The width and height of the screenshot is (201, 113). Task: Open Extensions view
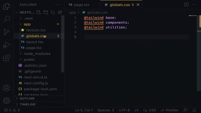click(x=6, y=58)
